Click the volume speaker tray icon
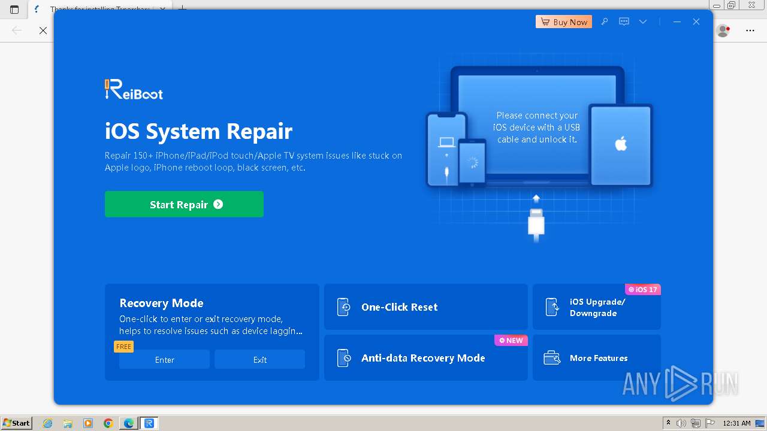 coord(681,423)
